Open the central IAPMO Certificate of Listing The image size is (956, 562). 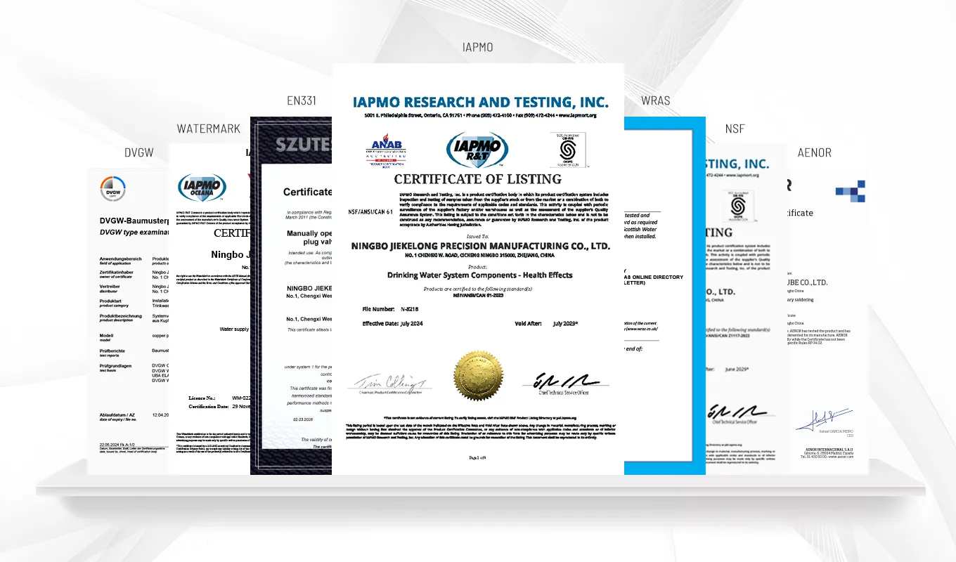(x=478, y=269)
